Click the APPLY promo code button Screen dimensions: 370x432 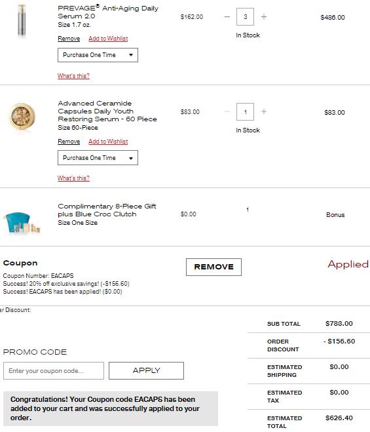click(x=146, y=370)
